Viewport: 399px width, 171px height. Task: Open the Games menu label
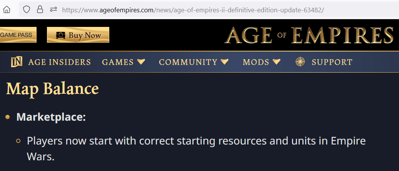(118, 62)
